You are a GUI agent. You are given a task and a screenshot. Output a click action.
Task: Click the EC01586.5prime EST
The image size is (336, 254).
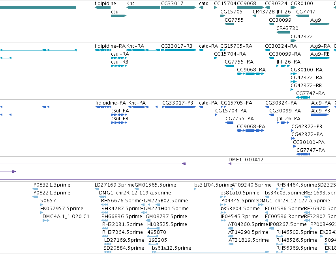[x=267, y=213]
